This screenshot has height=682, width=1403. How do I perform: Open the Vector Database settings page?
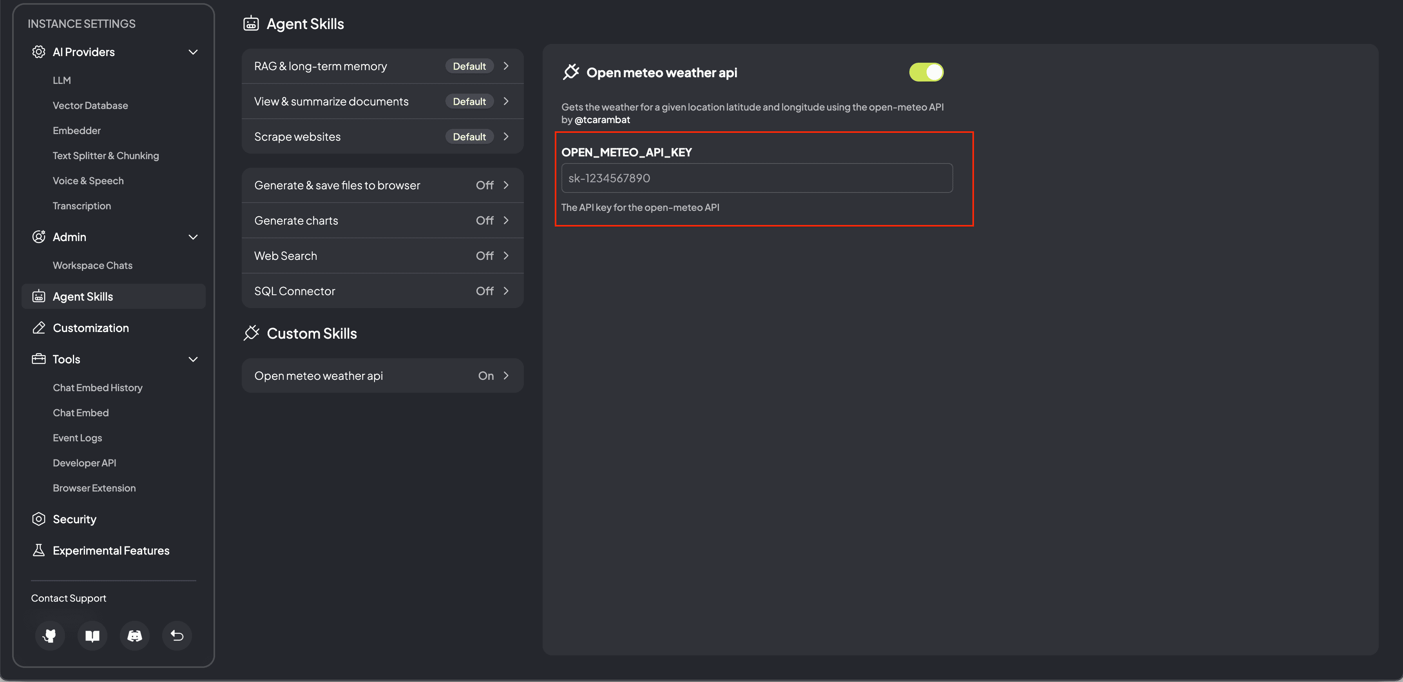click(91, 105)
